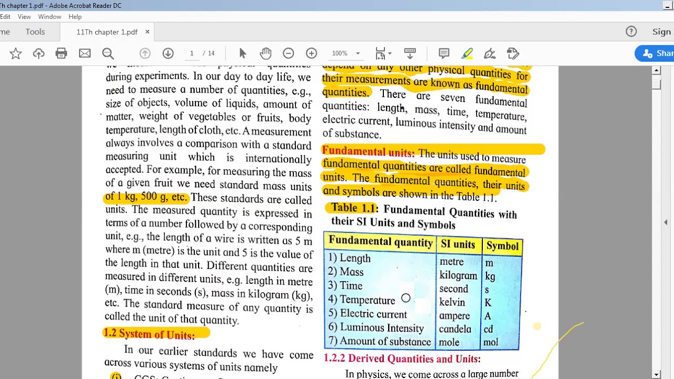Open the find text magnifier tool
674x379 pixels.
(108, 53)
